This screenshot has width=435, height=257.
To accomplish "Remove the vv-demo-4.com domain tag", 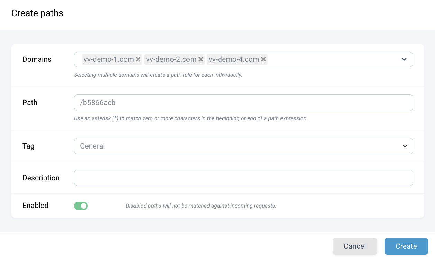I will click(x=263, y=59).
